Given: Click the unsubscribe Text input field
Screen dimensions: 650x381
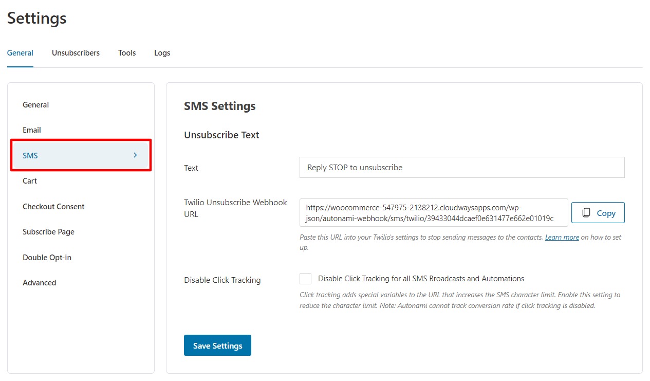Looking at the screenshot, I should [x=461, y=168].
